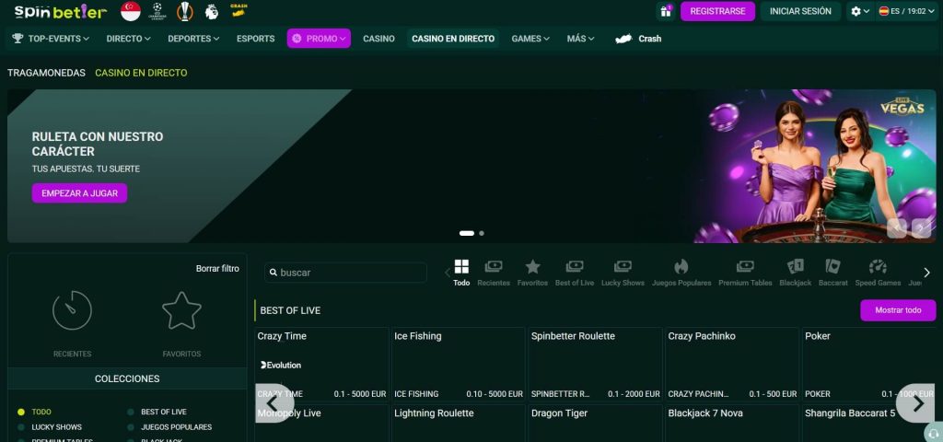Screen dimensions: 943x442
Task: Select CASINO EN DIRECTO in the navbar
Action: 453,39
